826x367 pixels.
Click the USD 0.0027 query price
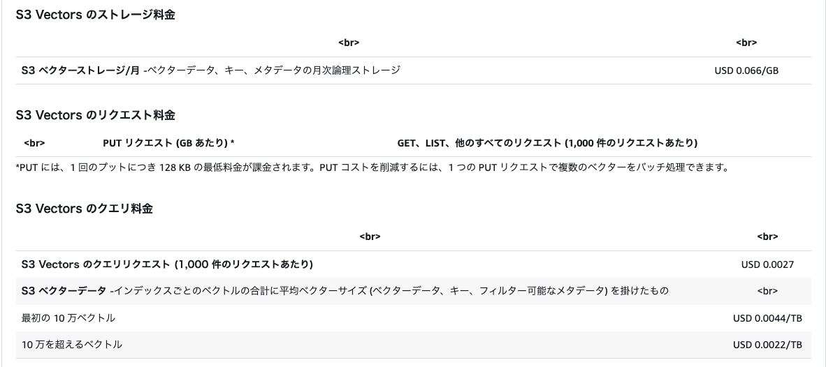(x=767, y=264)
